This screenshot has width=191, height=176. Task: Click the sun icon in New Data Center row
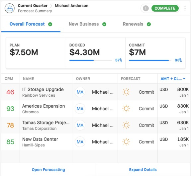click(x=126, y=142)
